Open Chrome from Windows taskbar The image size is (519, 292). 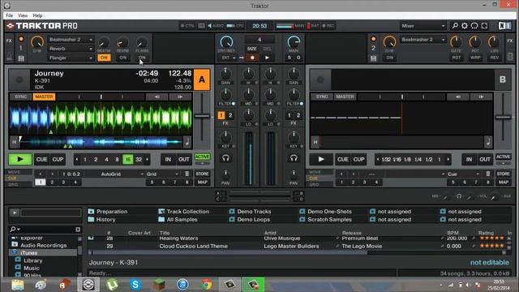(207, 285)
